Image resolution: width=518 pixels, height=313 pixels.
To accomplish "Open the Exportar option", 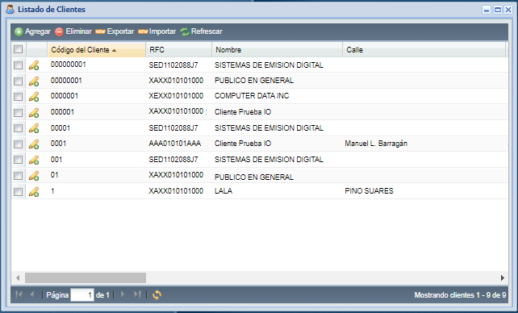I will (115, 31).
